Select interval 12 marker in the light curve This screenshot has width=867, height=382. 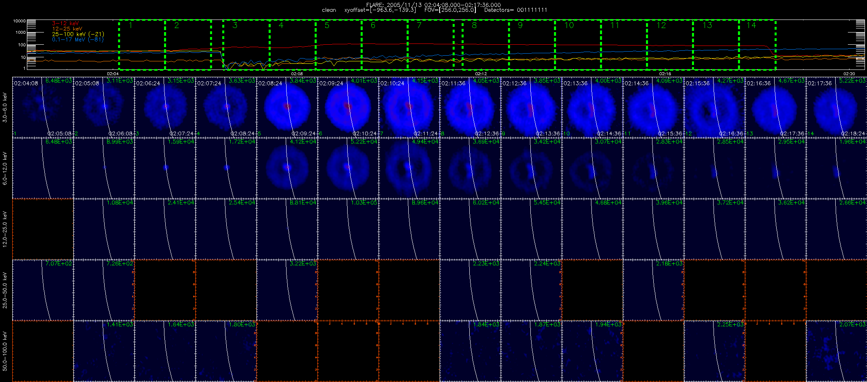point(661,25)
